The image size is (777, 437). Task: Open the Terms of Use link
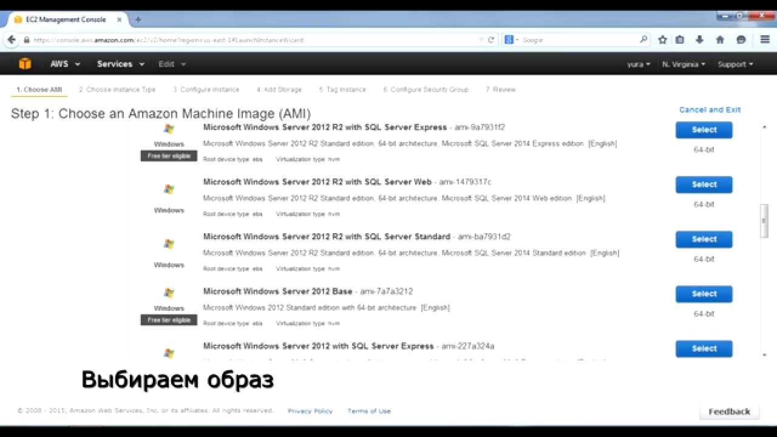pyautogui.click(x=369, y=411)
